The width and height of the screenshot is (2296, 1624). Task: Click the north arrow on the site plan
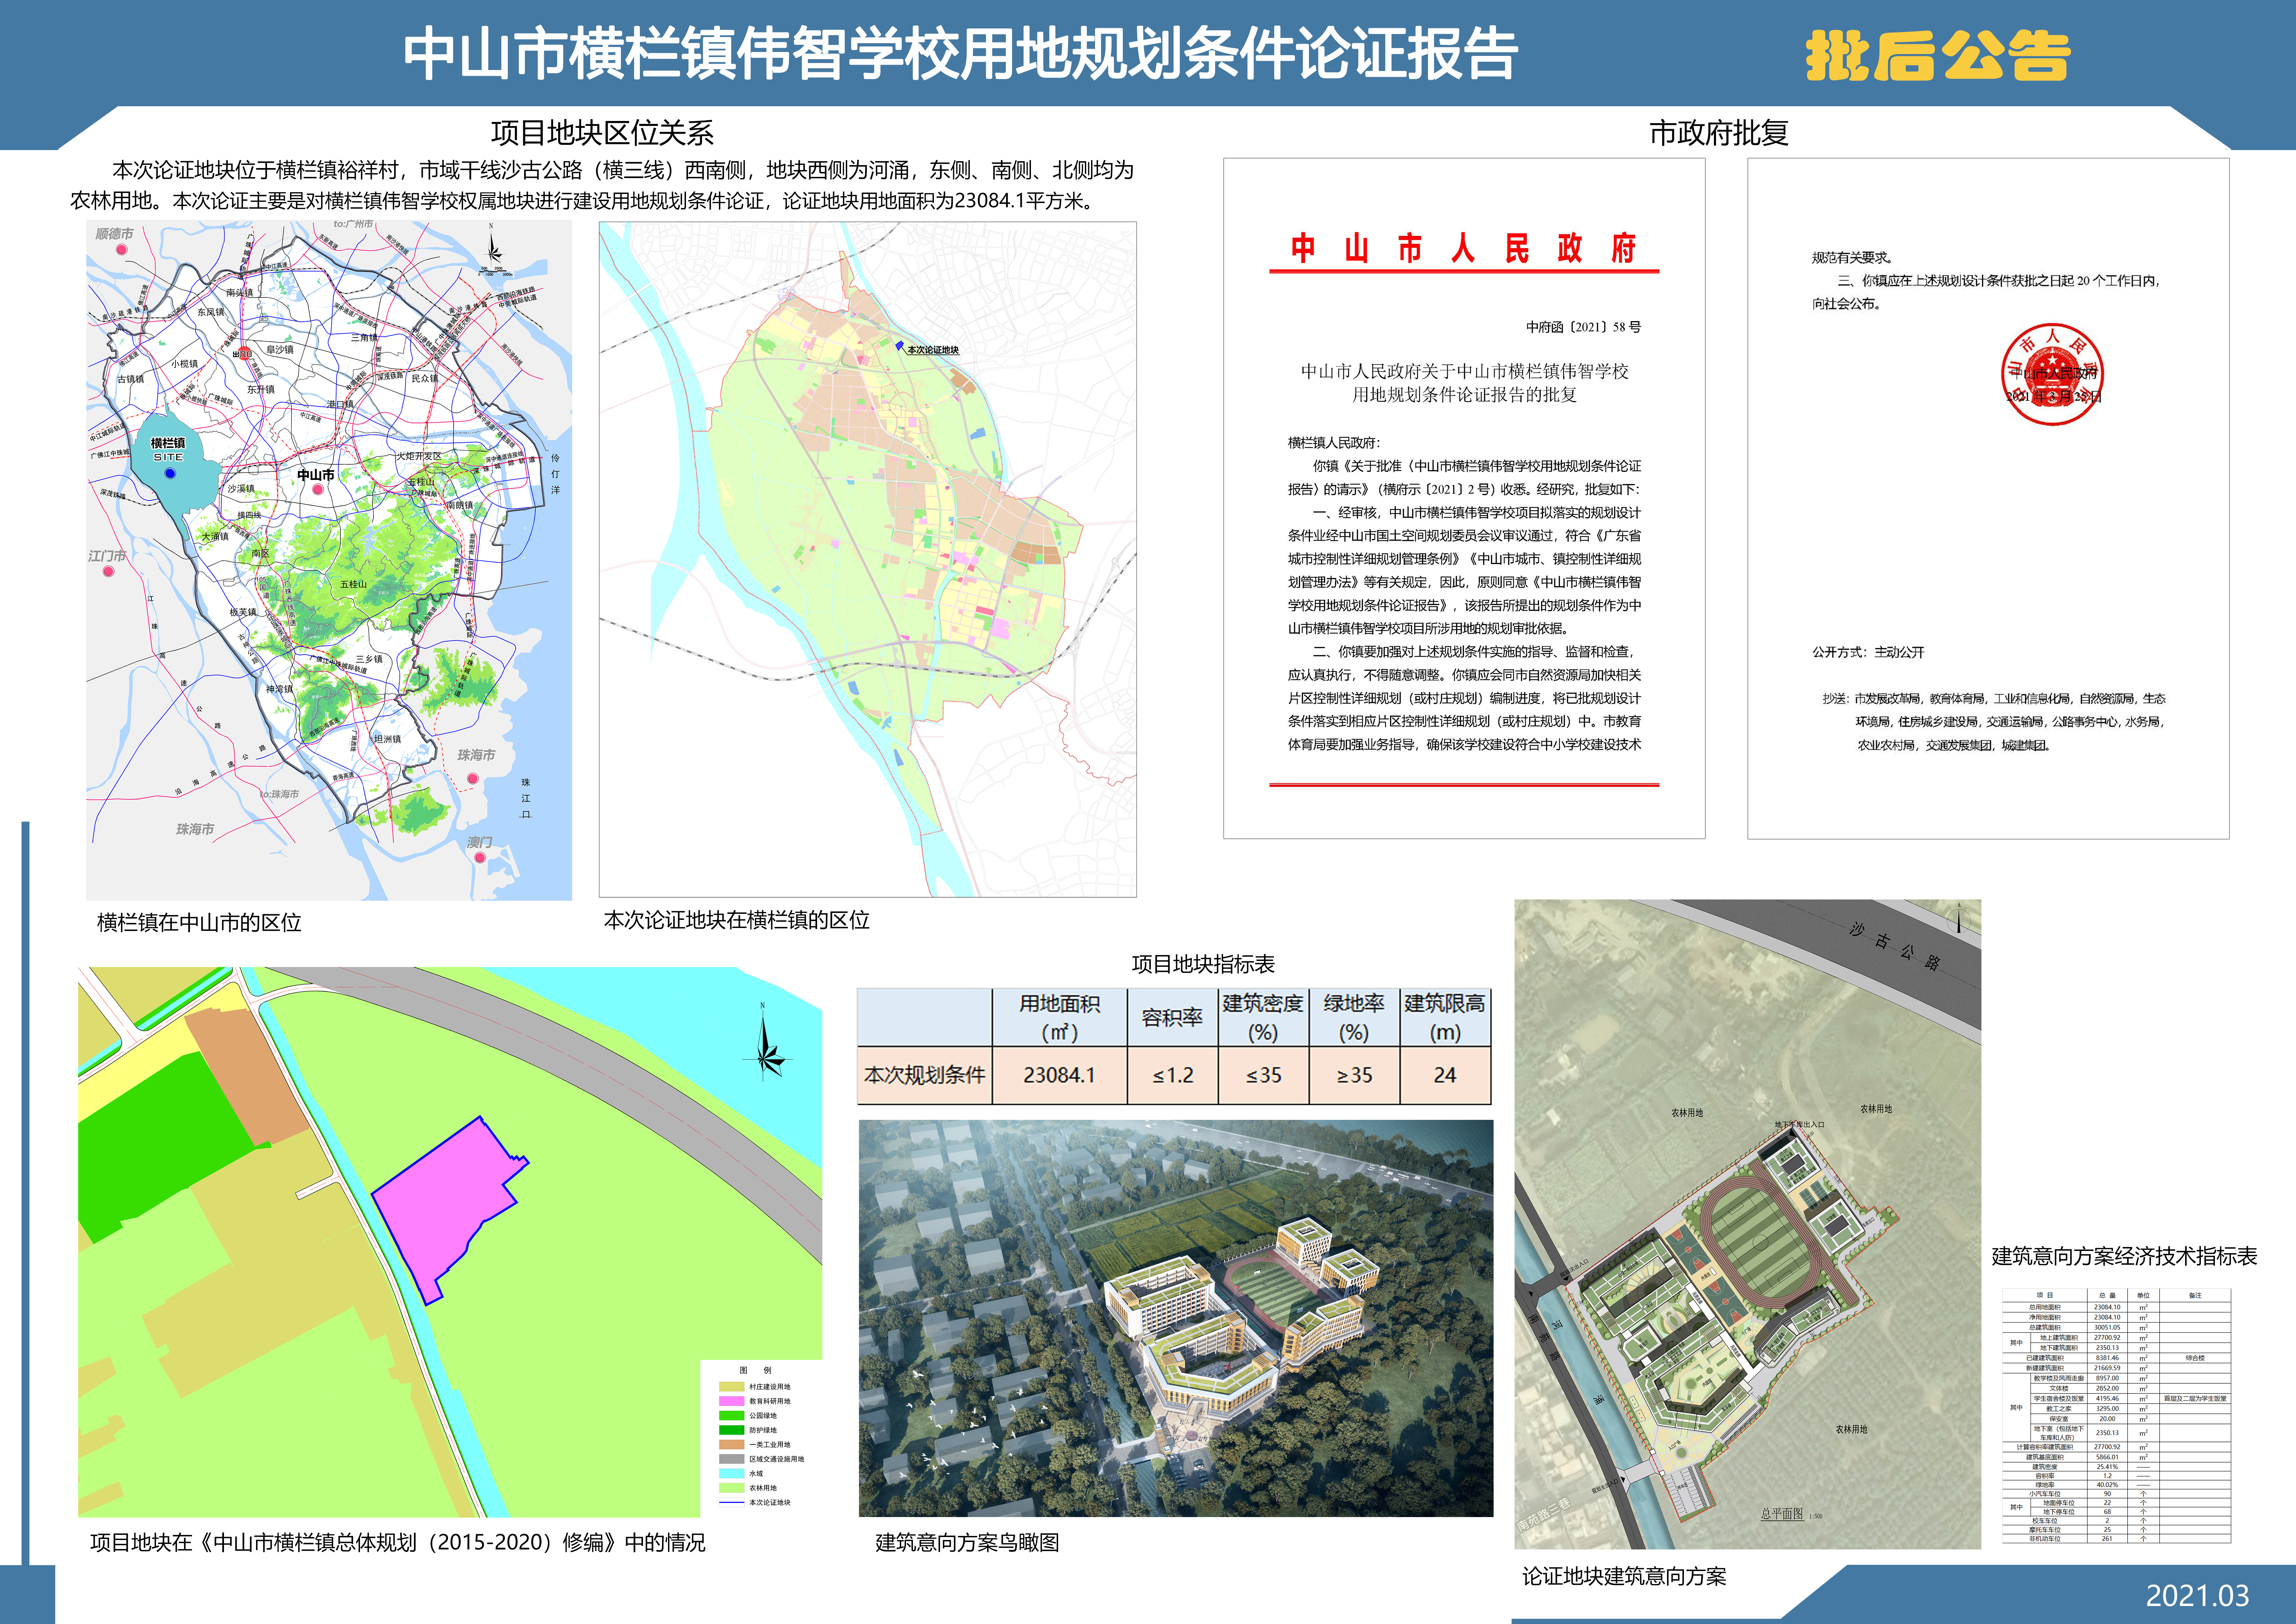click(1959, 918)
